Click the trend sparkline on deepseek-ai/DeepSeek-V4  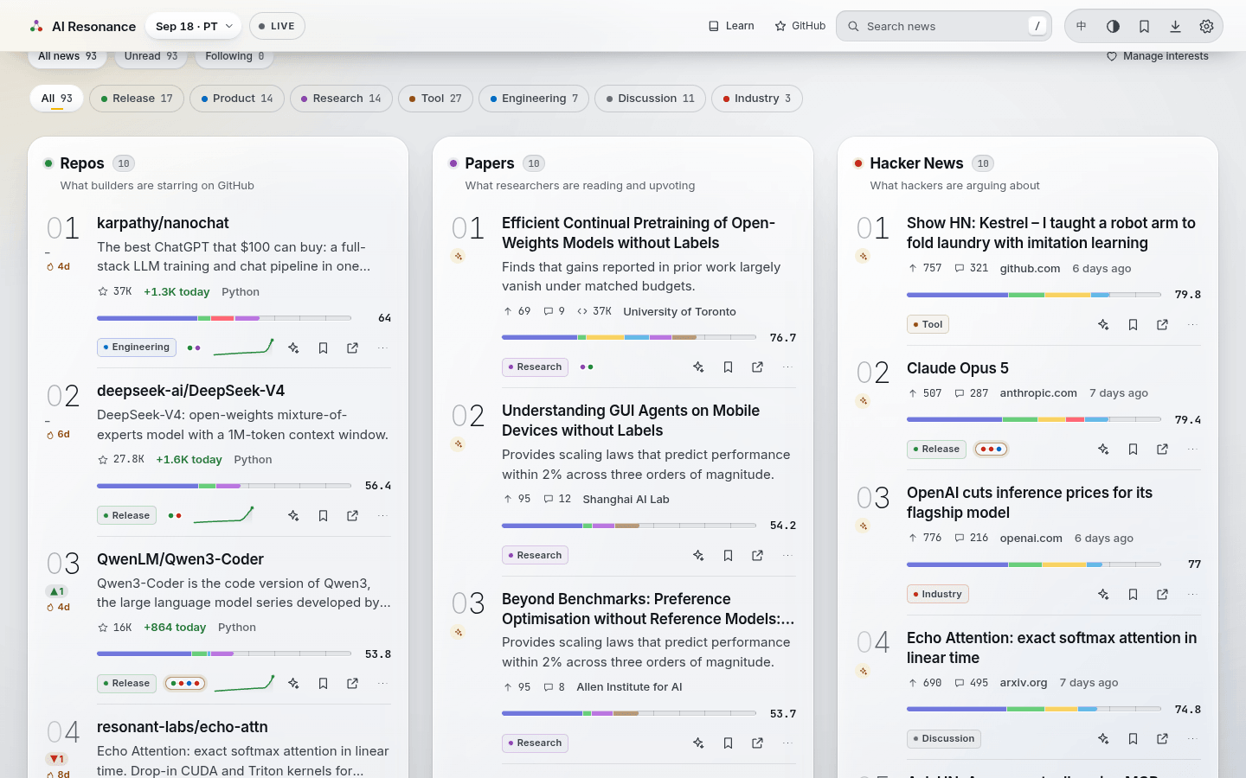pos(223,515)
